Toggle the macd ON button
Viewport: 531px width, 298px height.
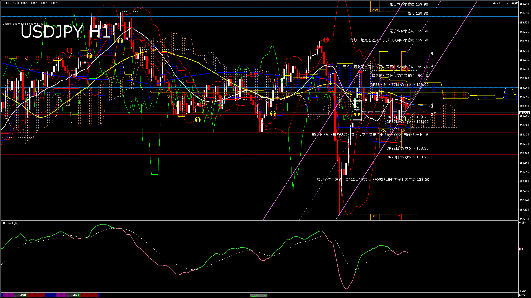[259, 295]
